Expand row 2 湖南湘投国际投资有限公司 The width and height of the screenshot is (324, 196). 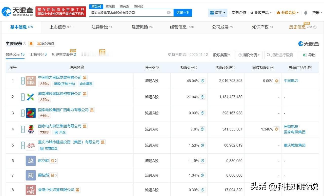(x=23, y=97)
